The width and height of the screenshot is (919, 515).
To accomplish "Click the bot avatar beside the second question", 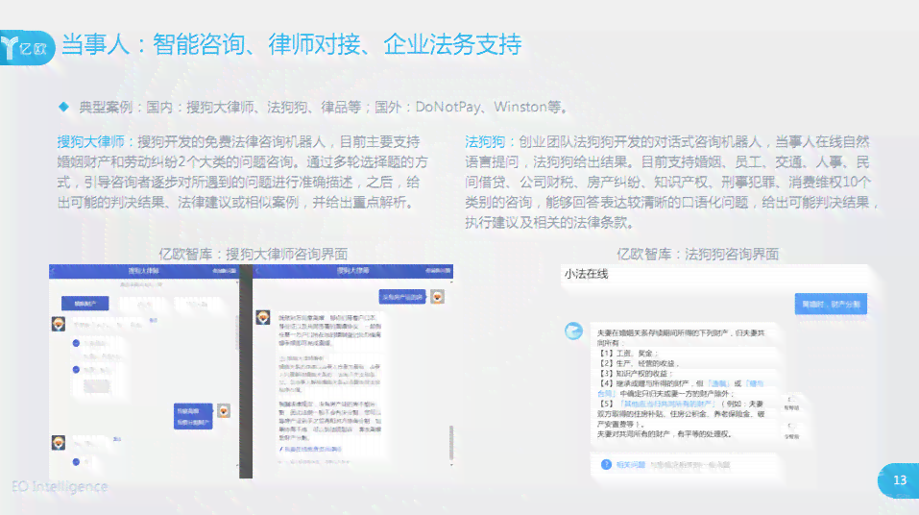I will click(58, 442).
